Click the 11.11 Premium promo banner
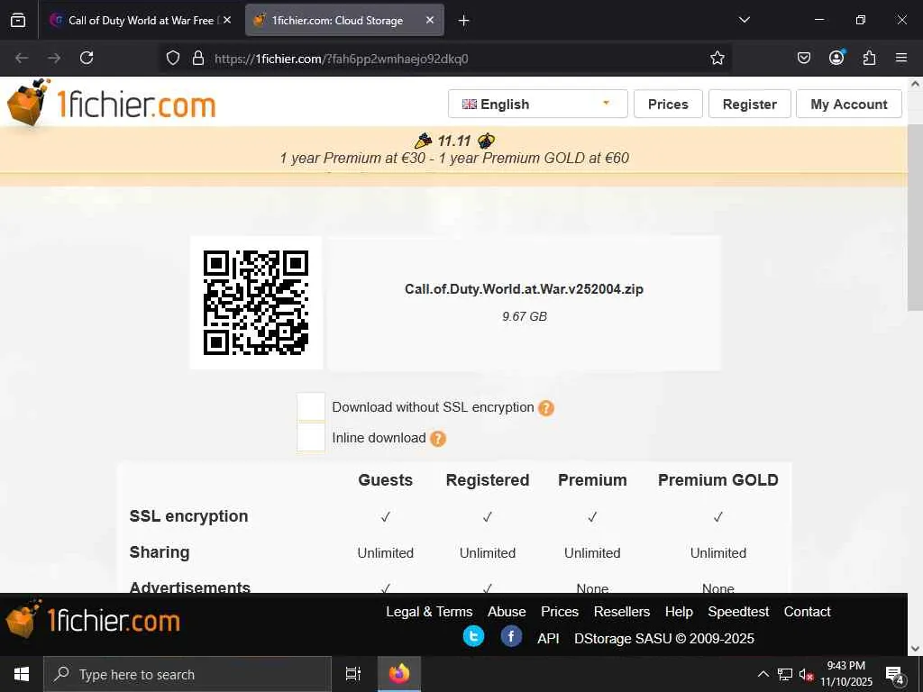Screen dimensions: 923x692 [454, 150]
